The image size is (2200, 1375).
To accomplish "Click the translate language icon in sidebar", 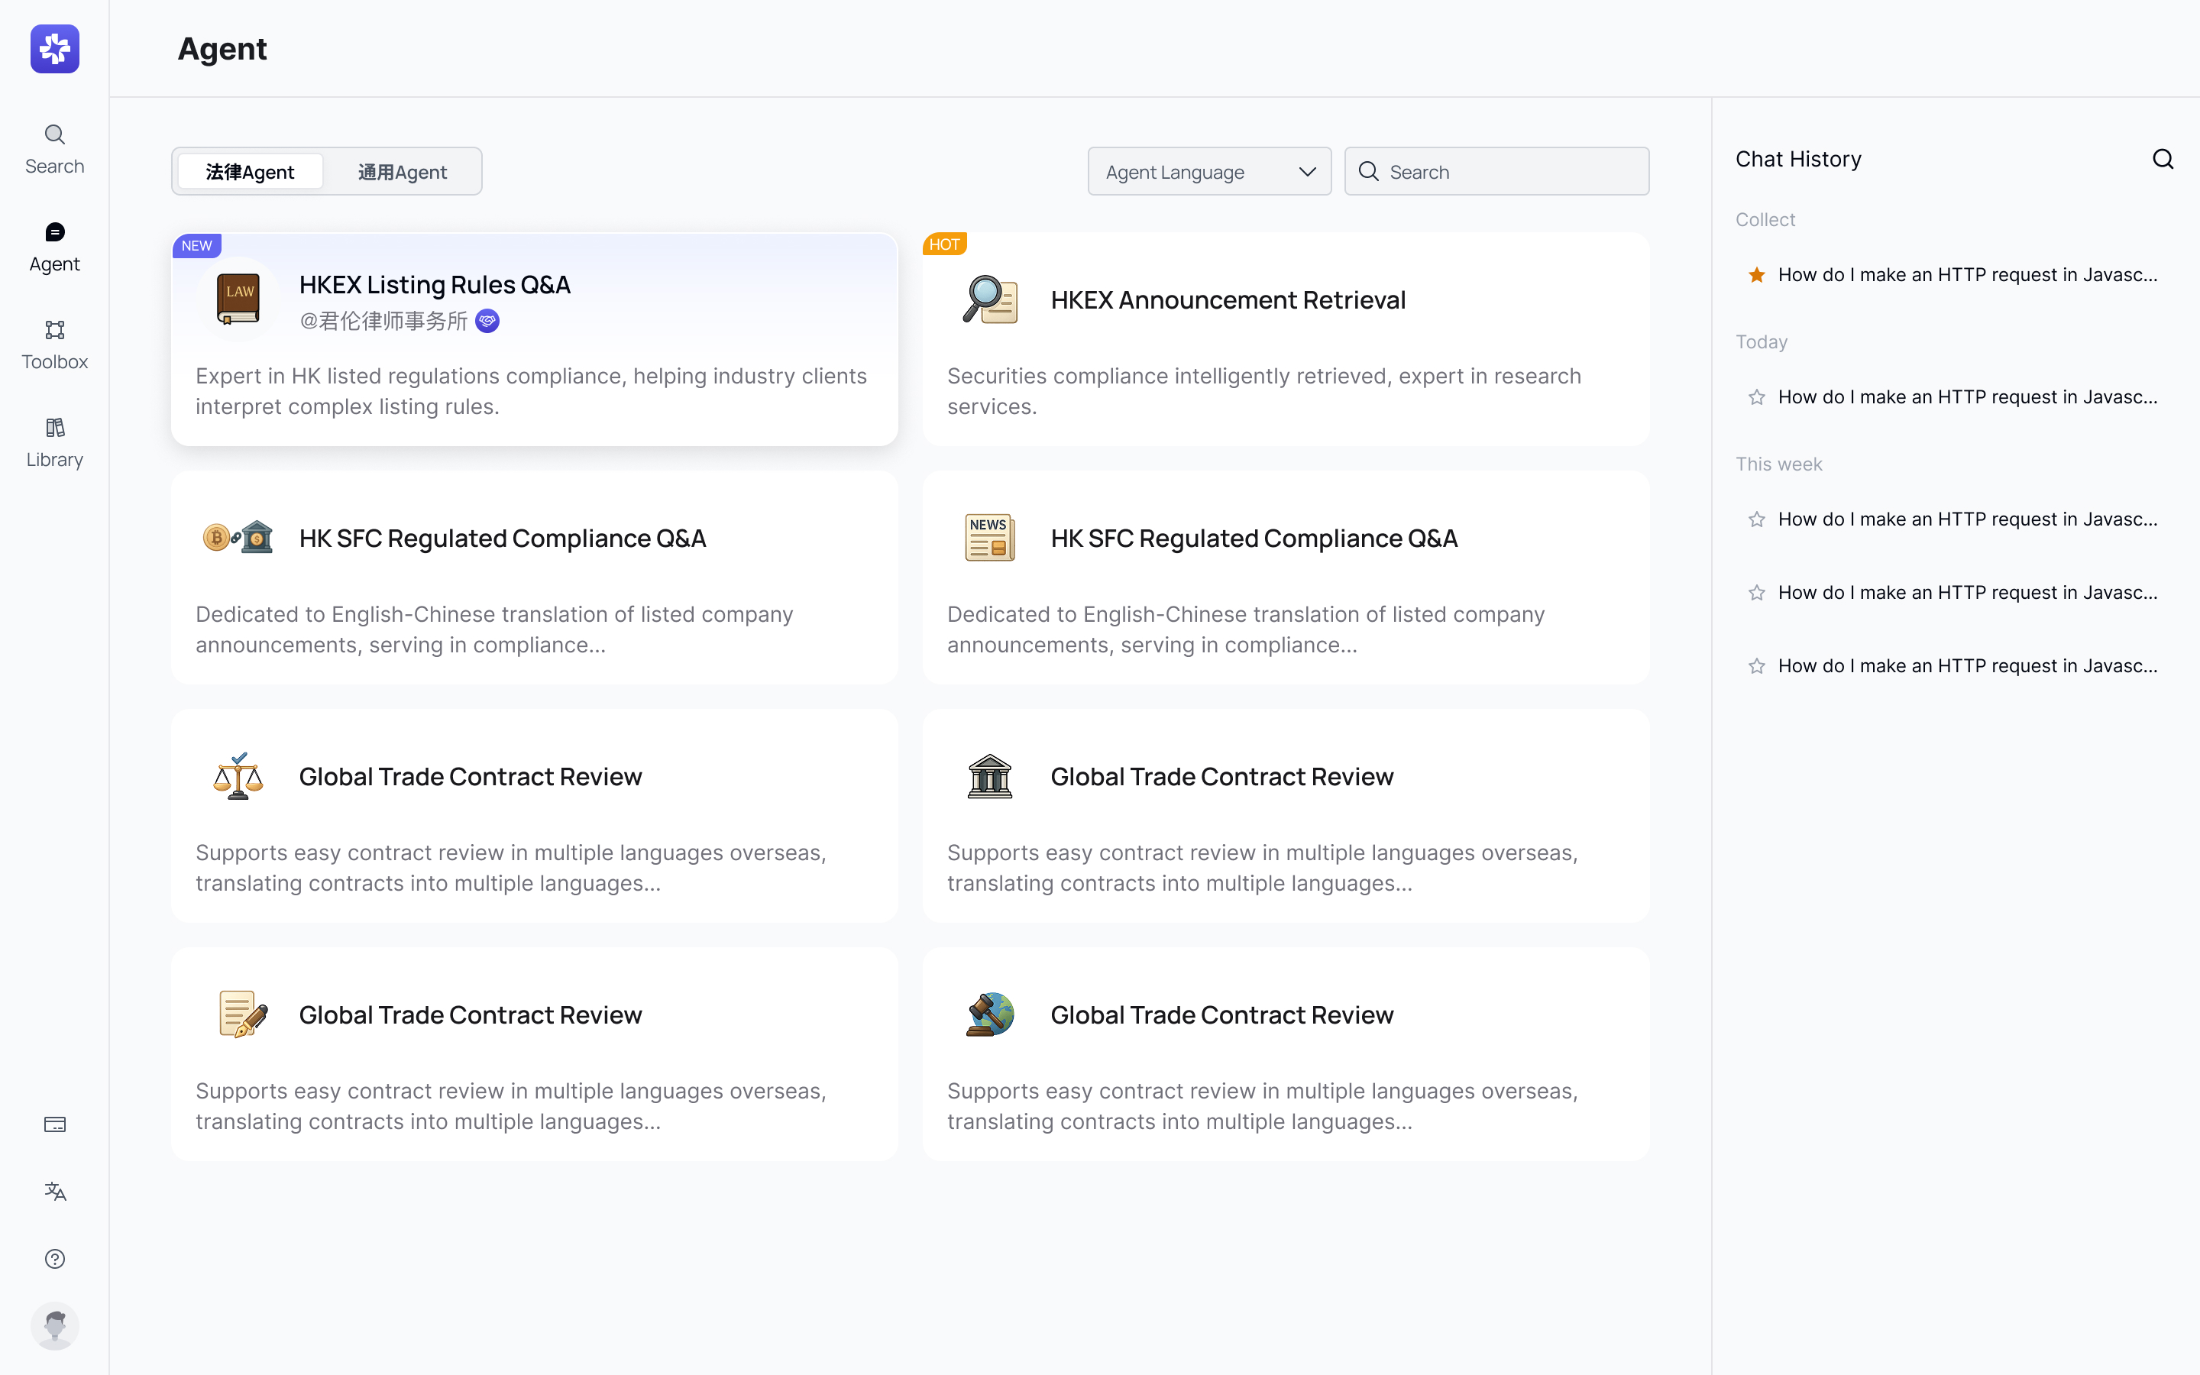I will point(54,1192).
